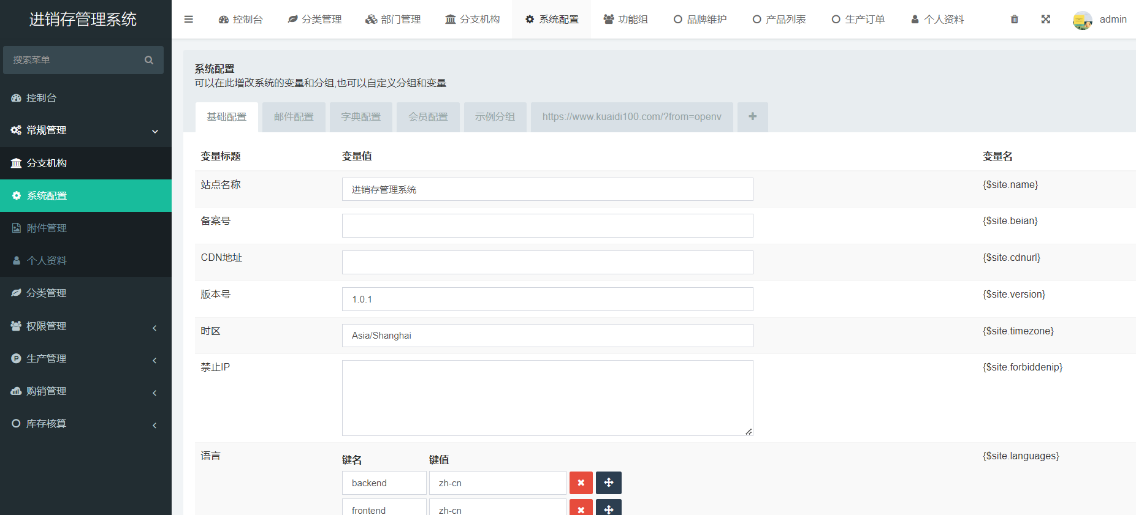Click the file icon beside 附件管理
This screenshot has width=1136, height=515.
pyautogui.click(x=17, y=228)
